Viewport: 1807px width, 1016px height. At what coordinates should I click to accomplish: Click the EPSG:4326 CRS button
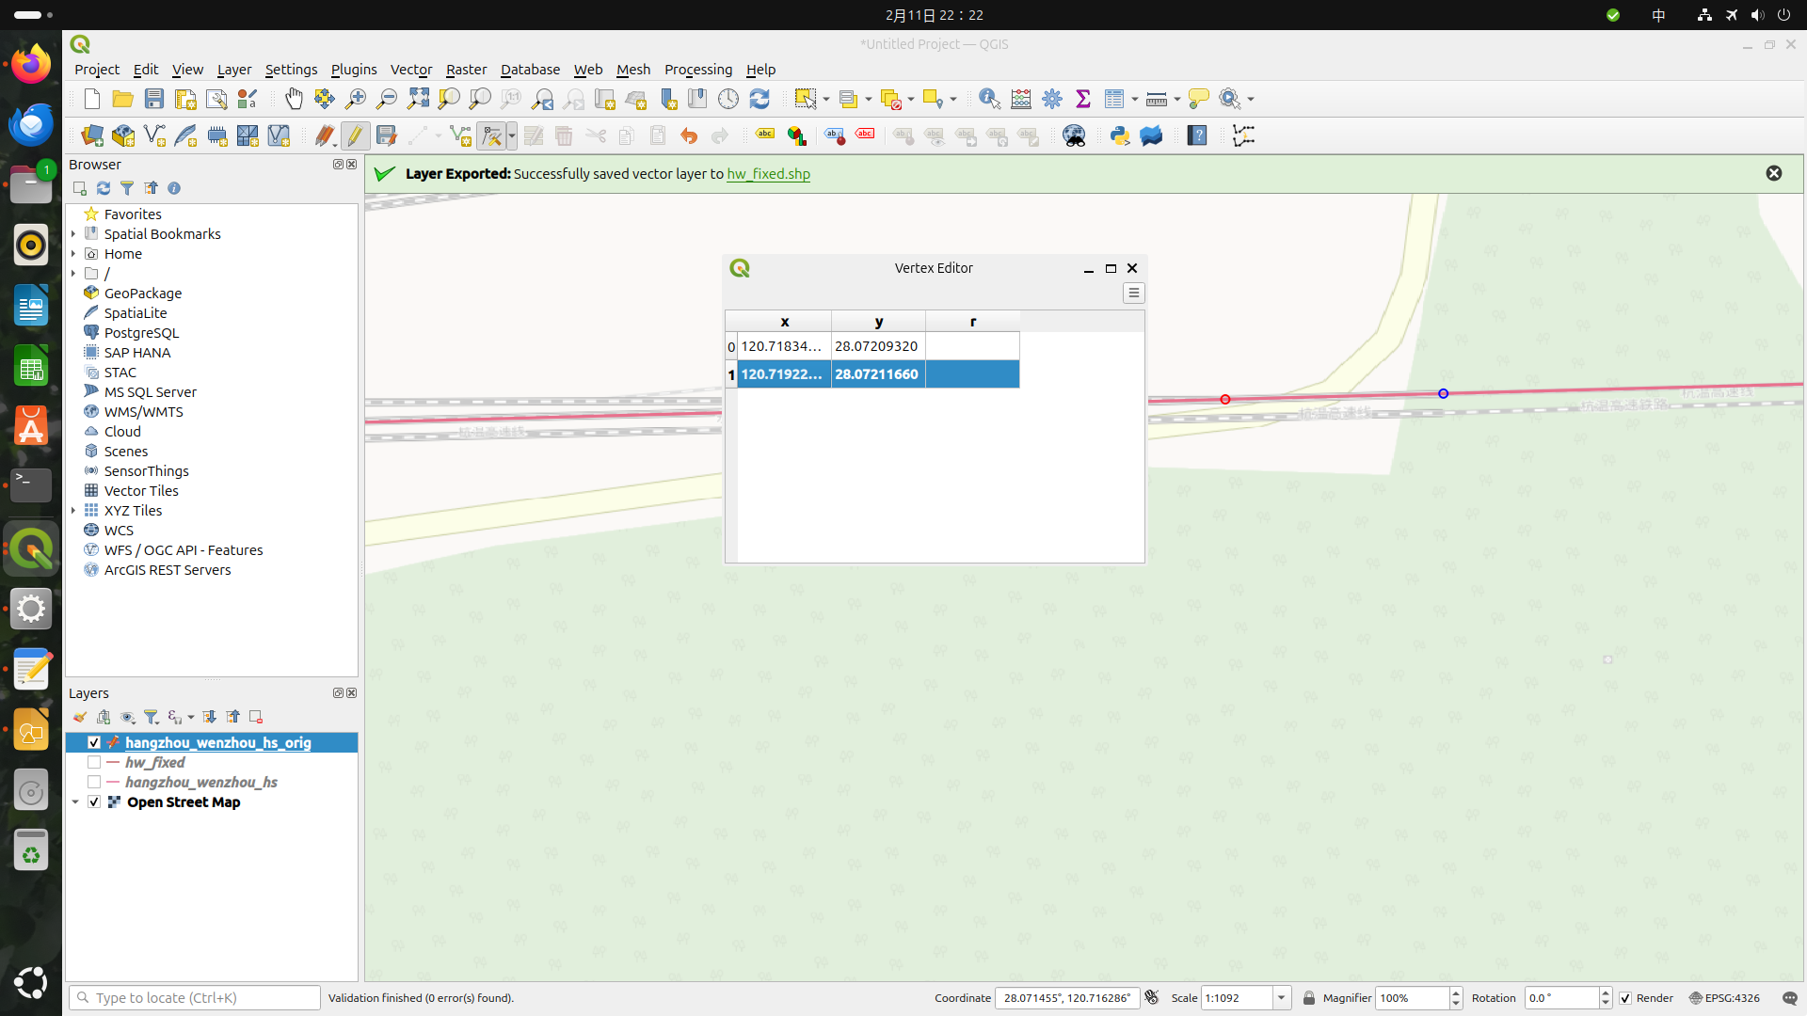point(1724,998)
